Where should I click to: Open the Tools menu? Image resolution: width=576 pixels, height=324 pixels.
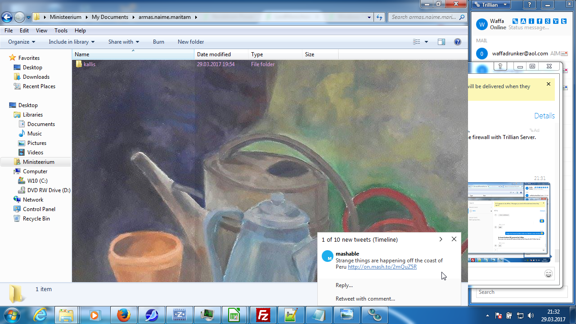point(61,31)
